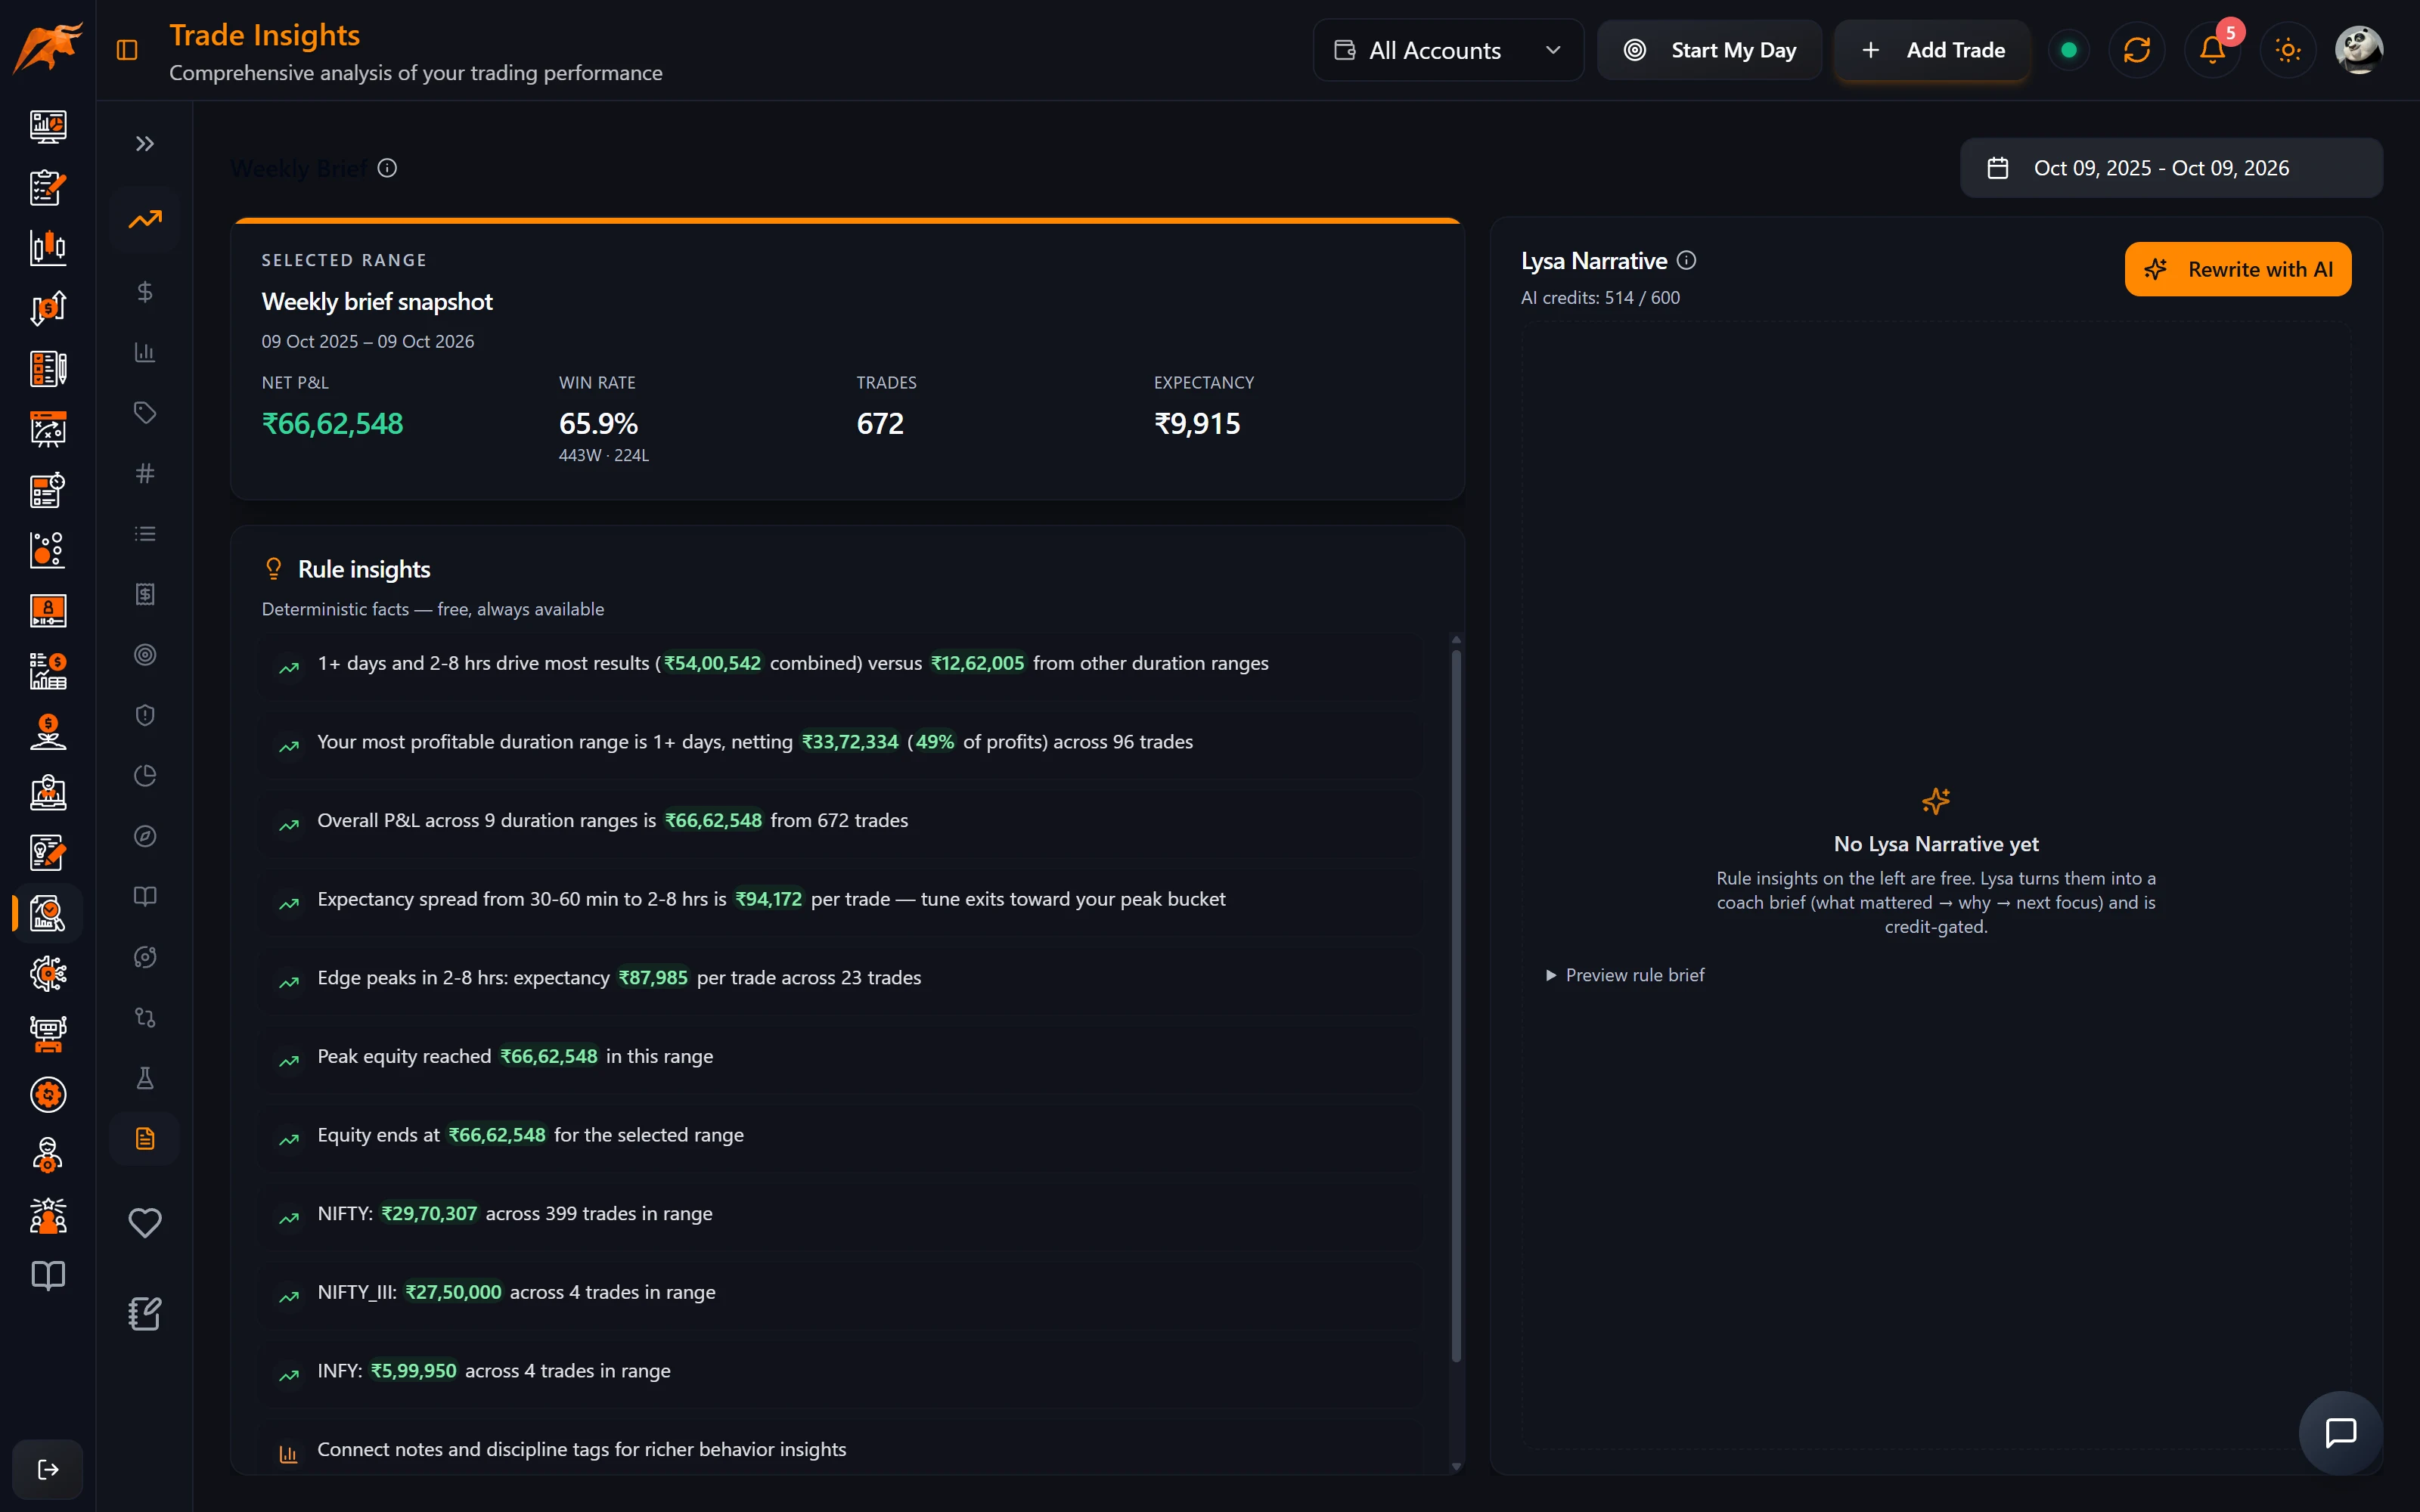Select the shield alert icon in sub-sidebar

point(145,715)
